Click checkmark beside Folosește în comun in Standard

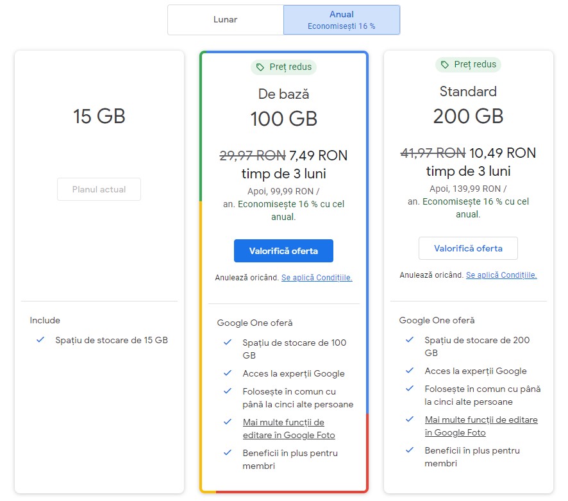410,389
